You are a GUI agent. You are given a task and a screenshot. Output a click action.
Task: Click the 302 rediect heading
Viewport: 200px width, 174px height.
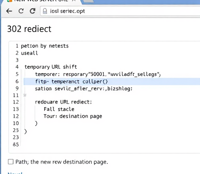[29, 29]
